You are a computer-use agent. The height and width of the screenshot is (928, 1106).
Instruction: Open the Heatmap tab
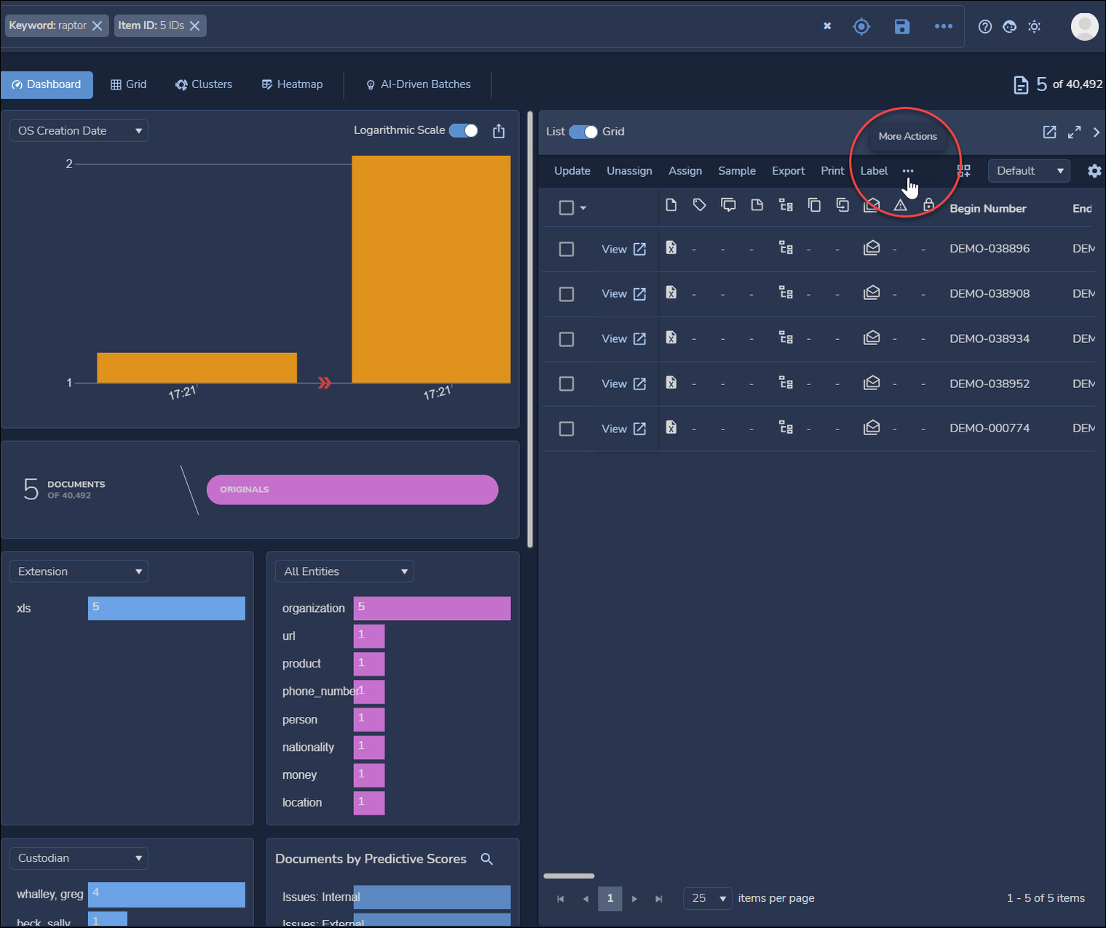[x=292, y=84]
